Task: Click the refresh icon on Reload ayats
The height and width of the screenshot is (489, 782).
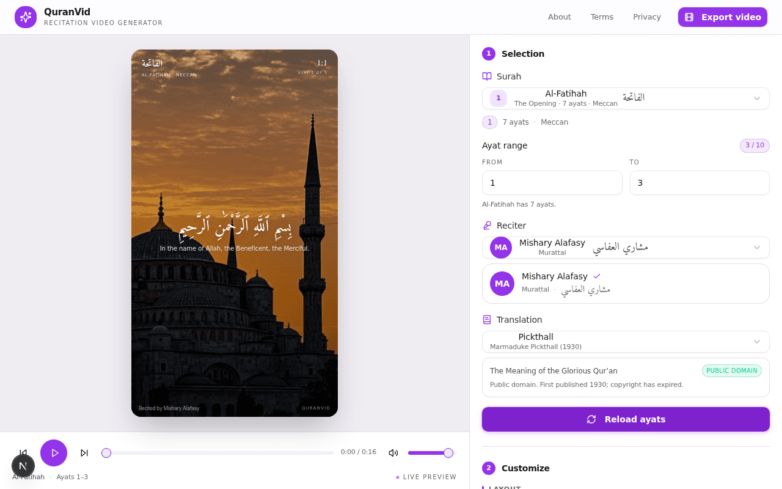Action: [591, 419]
